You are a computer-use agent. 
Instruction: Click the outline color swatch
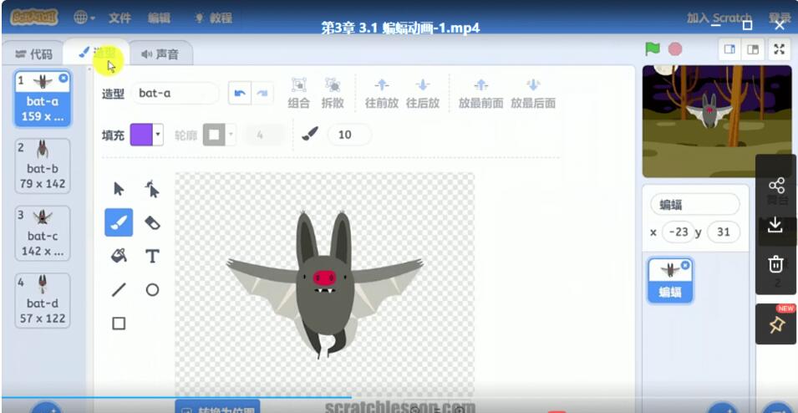click(214, 135)
